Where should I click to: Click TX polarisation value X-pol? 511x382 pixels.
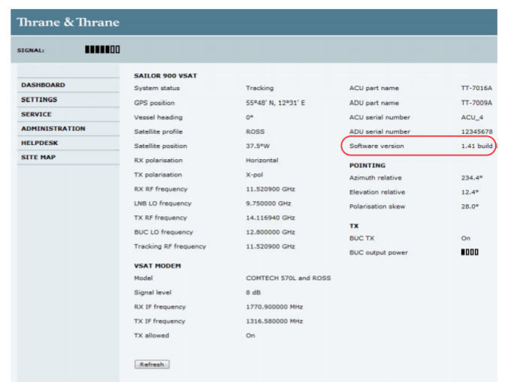click(254, 174)
